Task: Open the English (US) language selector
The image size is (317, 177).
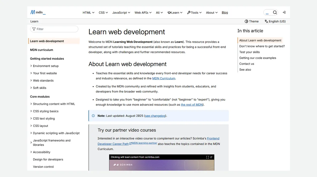Action: click(x=275, y=21)
